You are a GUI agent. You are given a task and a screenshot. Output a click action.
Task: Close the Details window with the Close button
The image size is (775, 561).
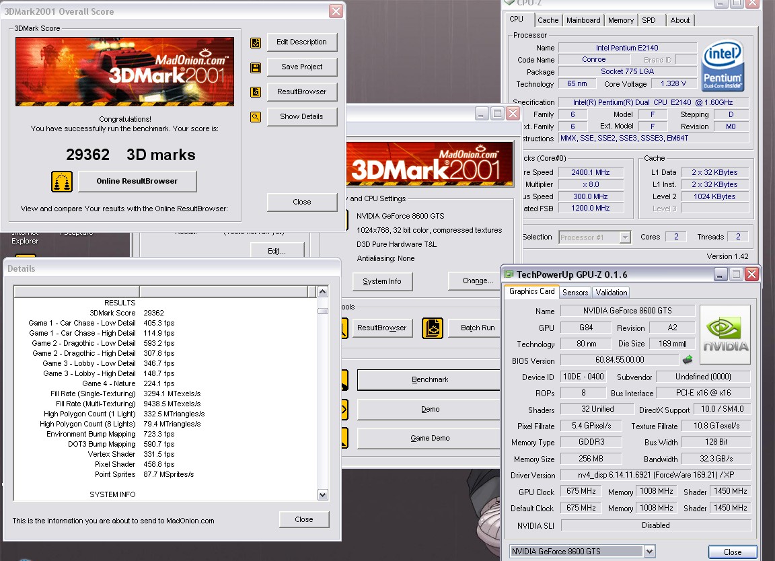coord(304,519)
